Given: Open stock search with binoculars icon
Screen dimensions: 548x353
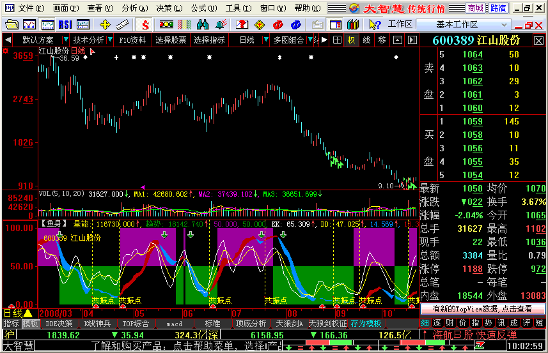Looking at the screenshot, I should [x=203, y=25].
